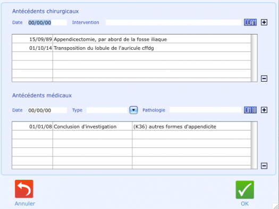
Task: Open the Type dropdown list
Action: (x=133, y=110)
